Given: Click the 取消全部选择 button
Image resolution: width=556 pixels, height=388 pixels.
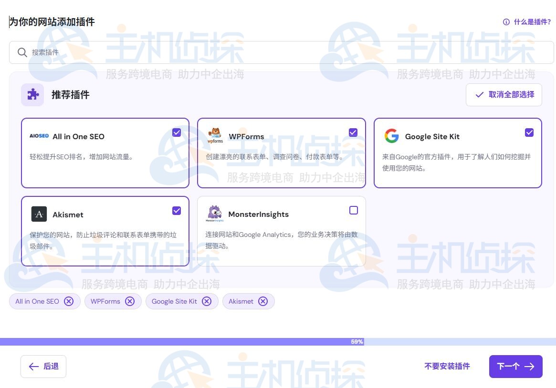Looking at the screenshot, I should point(504,94).
